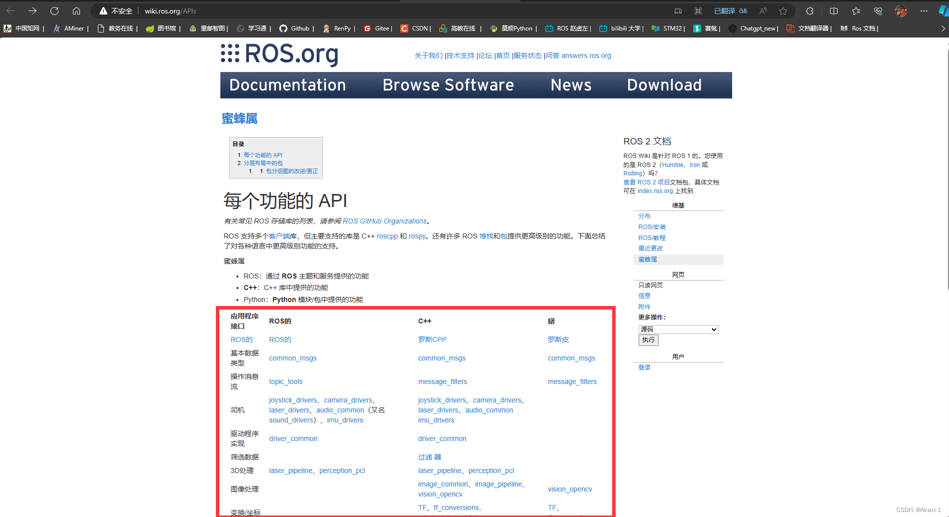Click the refresh page icon
The height and width of the screenshot is (517, 949).
(54, 10)
